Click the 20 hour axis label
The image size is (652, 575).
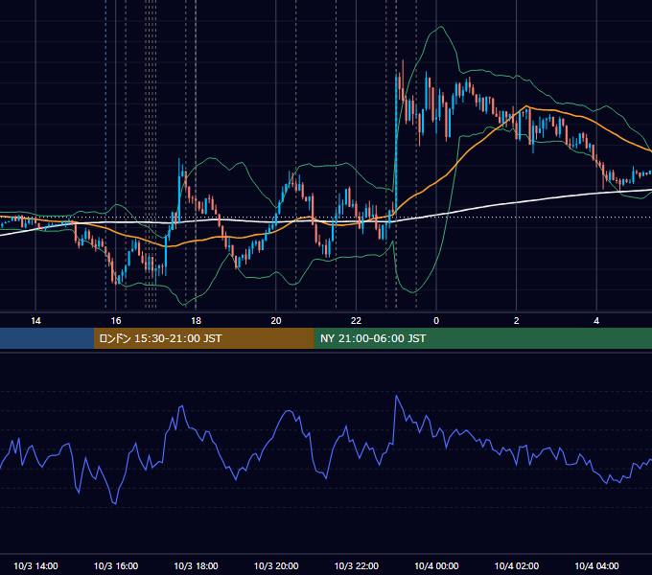coord(276,321)
